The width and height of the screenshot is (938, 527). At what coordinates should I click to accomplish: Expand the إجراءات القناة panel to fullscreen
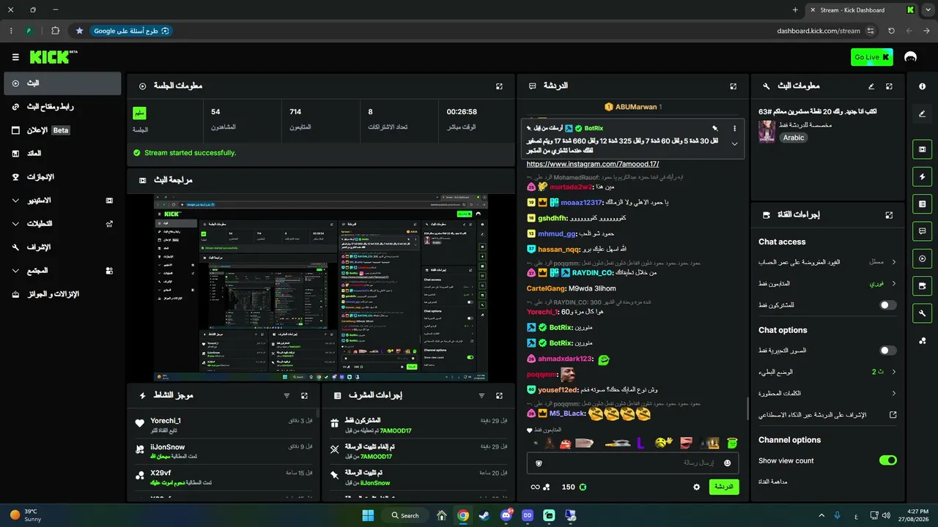click(x=889, y=215)
